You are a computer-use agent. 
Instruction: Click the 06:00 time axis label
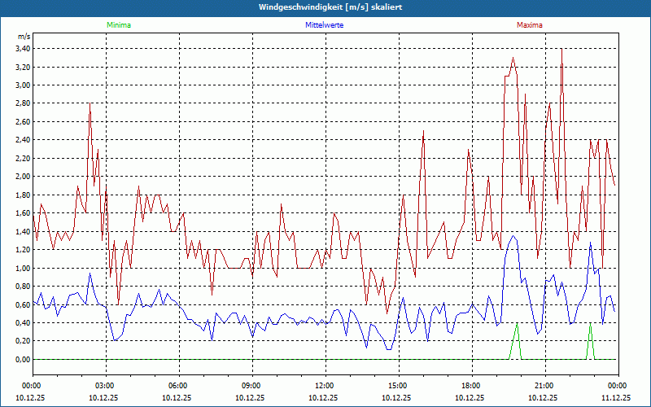(x=177, y=386)
